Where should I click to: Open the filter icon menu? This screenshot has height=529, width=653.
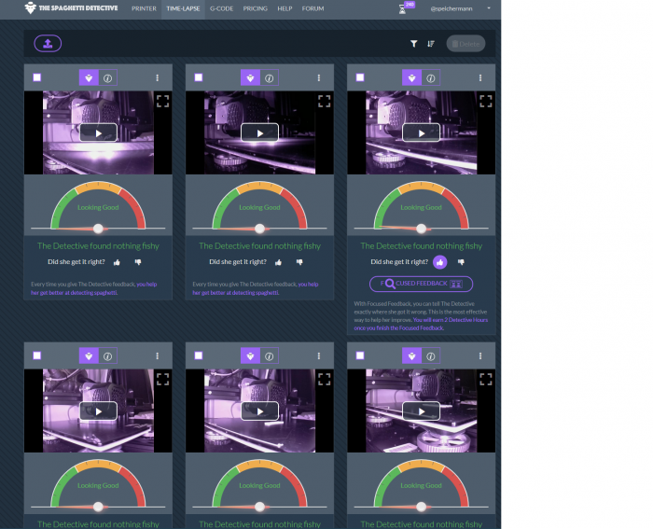click(414, 43)
